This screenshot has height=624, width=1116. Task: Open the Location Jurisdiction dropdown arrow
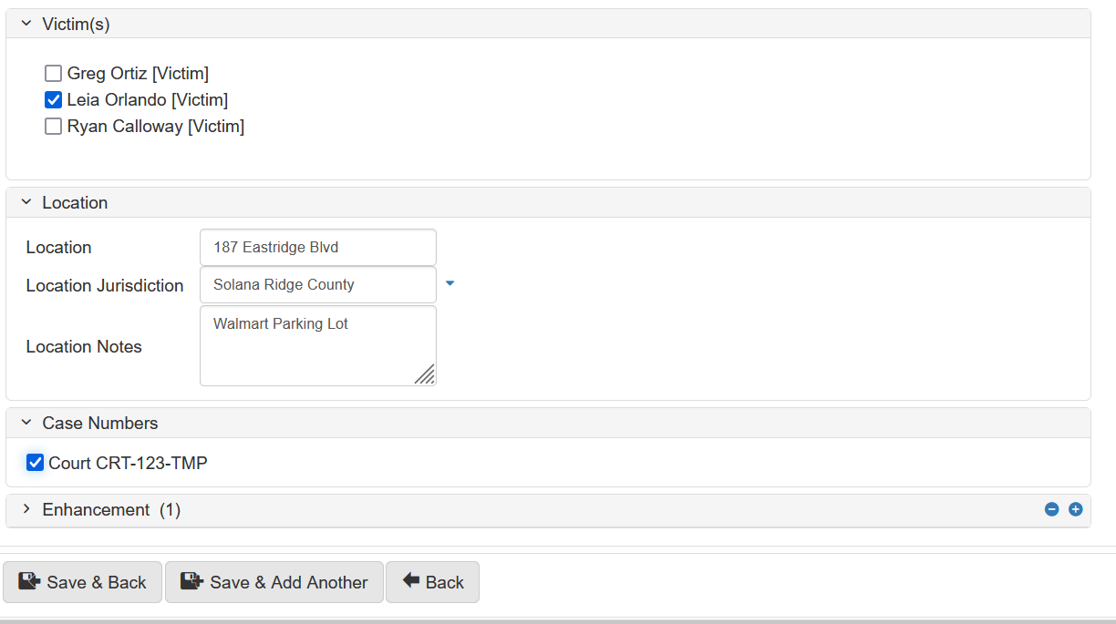449,284
